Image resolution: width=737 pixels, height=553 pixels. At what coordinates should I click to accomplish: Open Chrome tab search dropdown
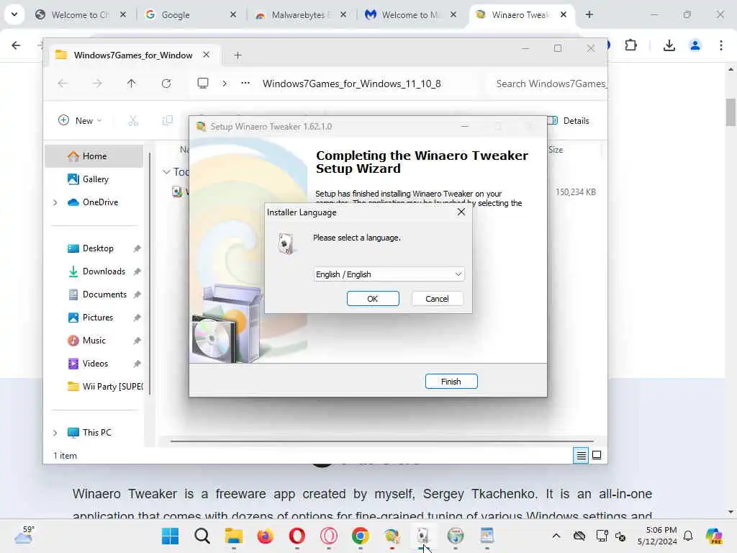[14, 14]
